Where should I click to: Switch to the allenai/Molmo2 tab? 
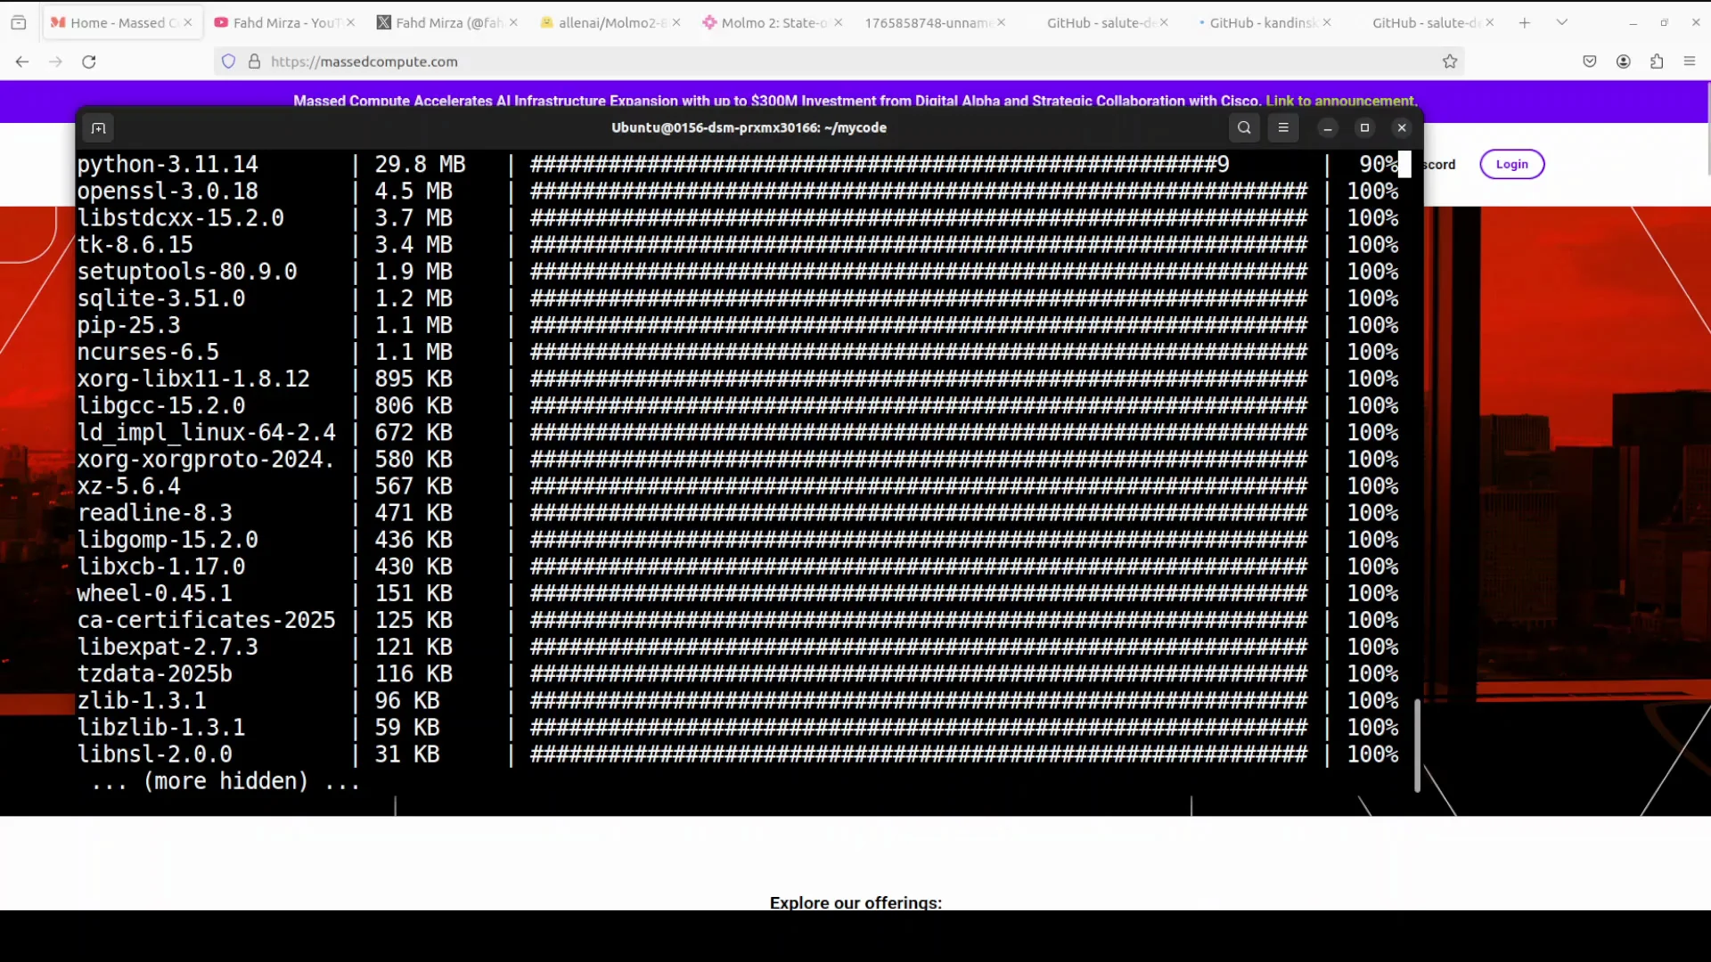604,22
